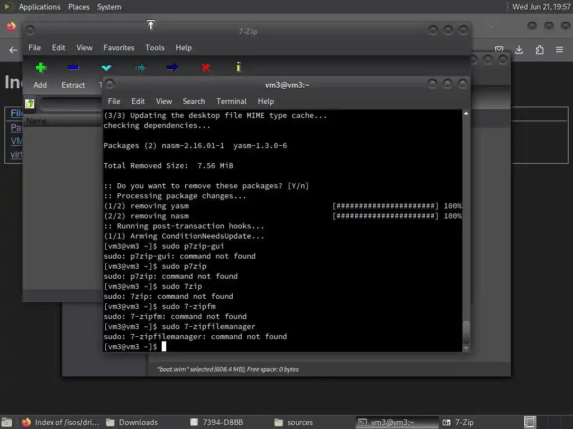Click the "Do you want to remove" line
The image size is (573, 429).
click(x=206, y=186)
